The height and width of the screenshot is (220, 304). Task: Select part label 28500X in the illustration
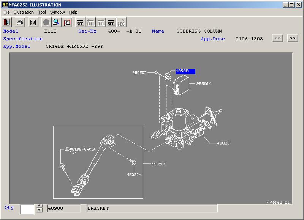click(x=203, y=84)
